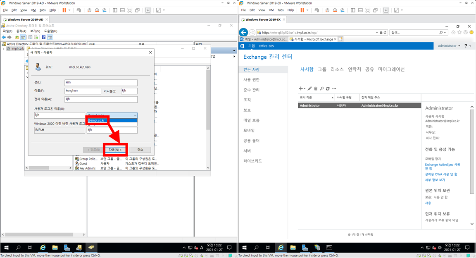Screen dimensions: 476x258
Task: Expand the impl.co.kr tree node
Action: click(x=4, y=49)
